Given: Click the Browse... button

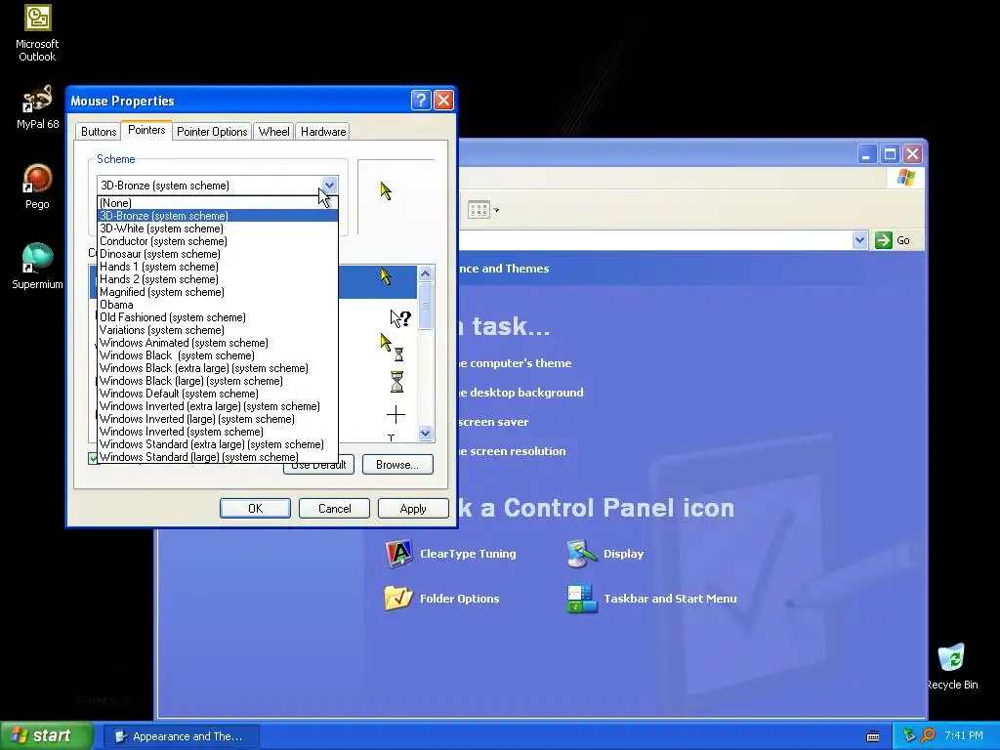Looking at the screenshot, I should (397, 464).
